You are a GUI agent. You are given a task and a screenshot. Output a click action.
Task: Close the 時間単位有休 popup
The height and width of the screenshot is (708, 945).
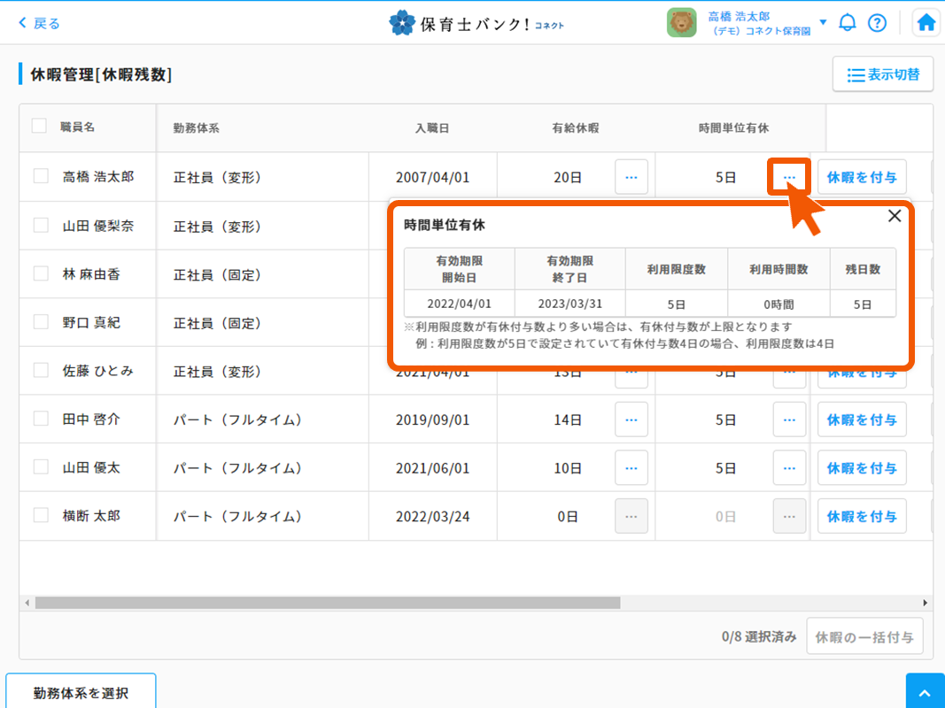(895, 216)
